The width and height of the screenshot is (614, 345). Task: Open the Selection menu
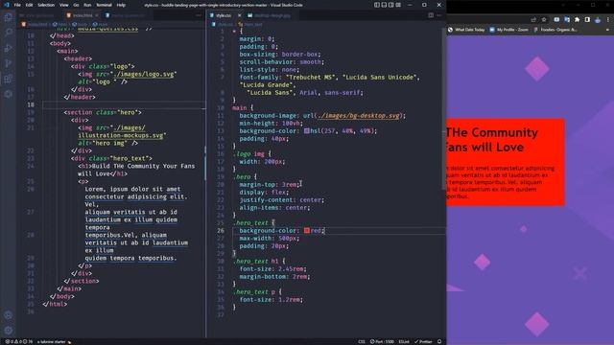pyautogui.click(x=46, y=5)
